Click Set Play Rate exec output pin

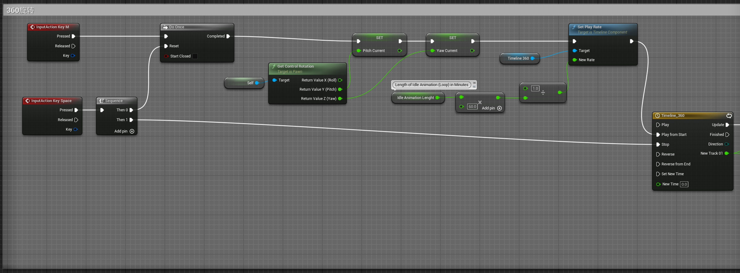pos(631,41)
